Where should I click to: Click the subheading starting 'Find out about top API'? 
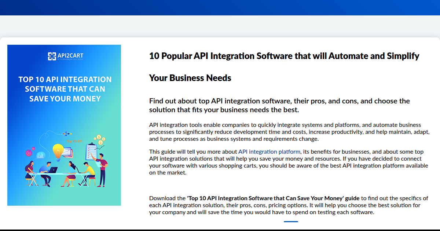click(x=279, y=105)
